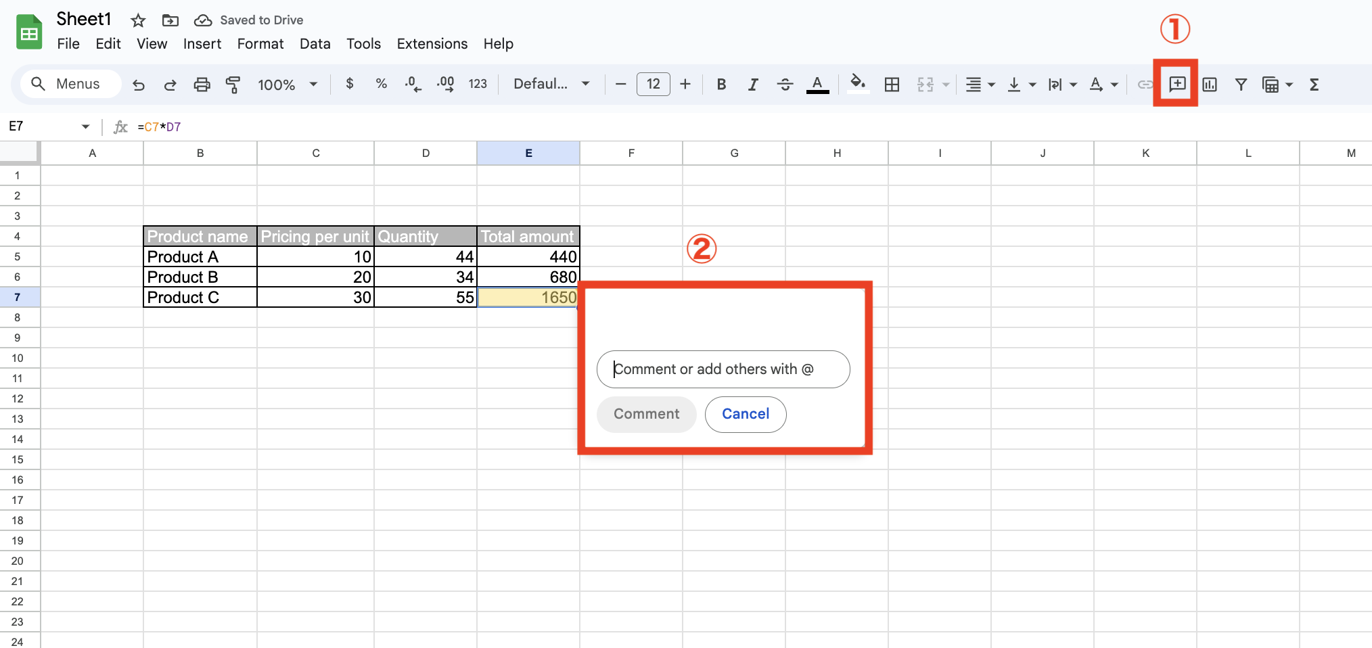The width and height of the screenshot is (1372, 648).
Task: Toggle strikethrough formatting
Action: coord(784,84)
